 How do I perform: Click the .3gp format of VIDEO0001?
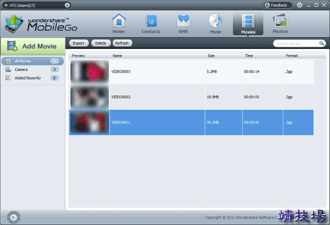pos(289,122)
